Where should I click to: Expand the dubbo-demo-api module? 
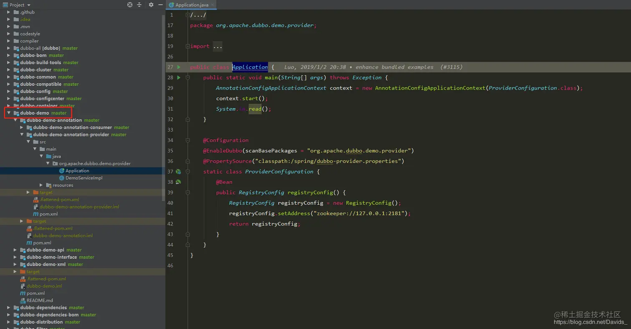tap(15, 250)
